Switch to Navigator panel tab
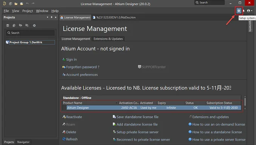The image size is (256, 145). (23, 142)
